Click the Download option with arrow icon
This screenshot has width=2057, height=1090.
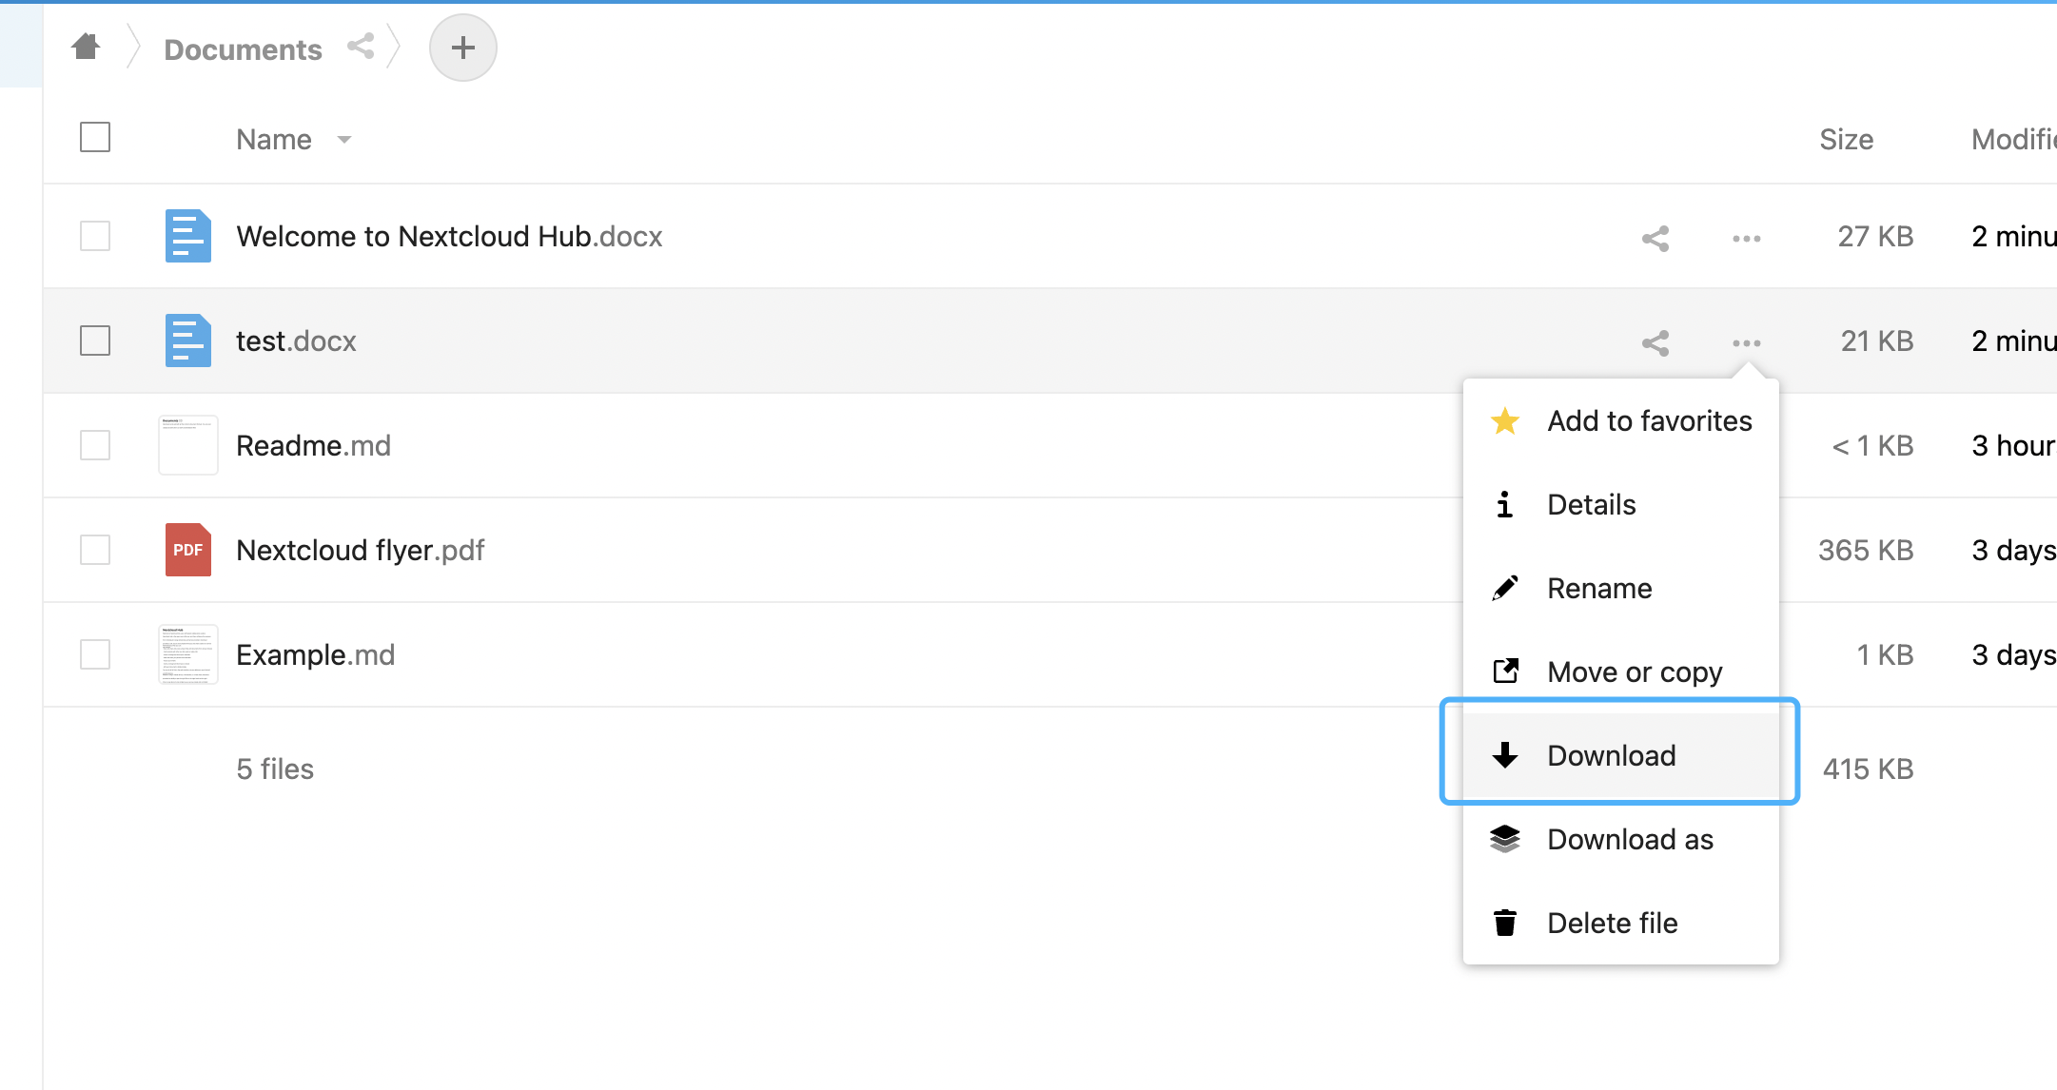[1611, 754]
